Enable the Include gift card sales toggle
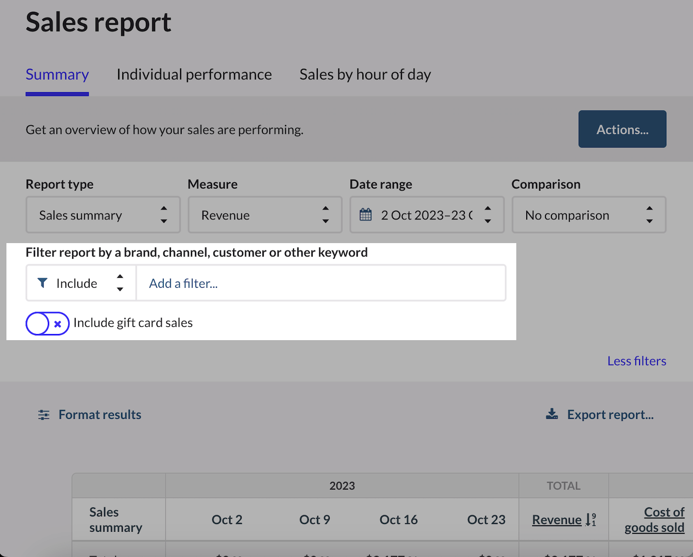 tap(47, 323)
